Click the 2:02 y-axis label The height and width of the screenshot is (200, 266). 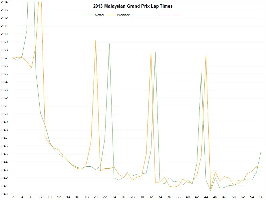(x=4, y=18)
